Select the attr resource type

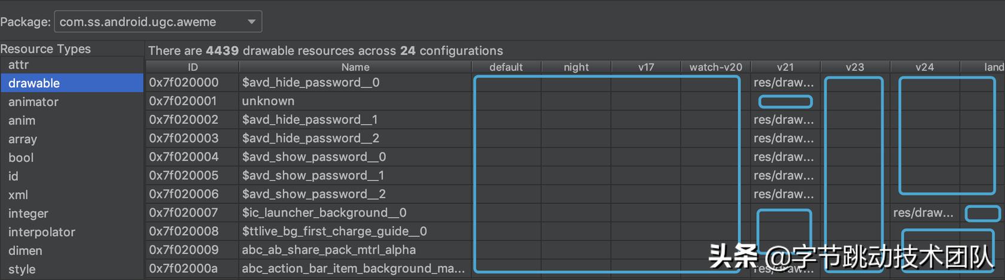(19, 65)
